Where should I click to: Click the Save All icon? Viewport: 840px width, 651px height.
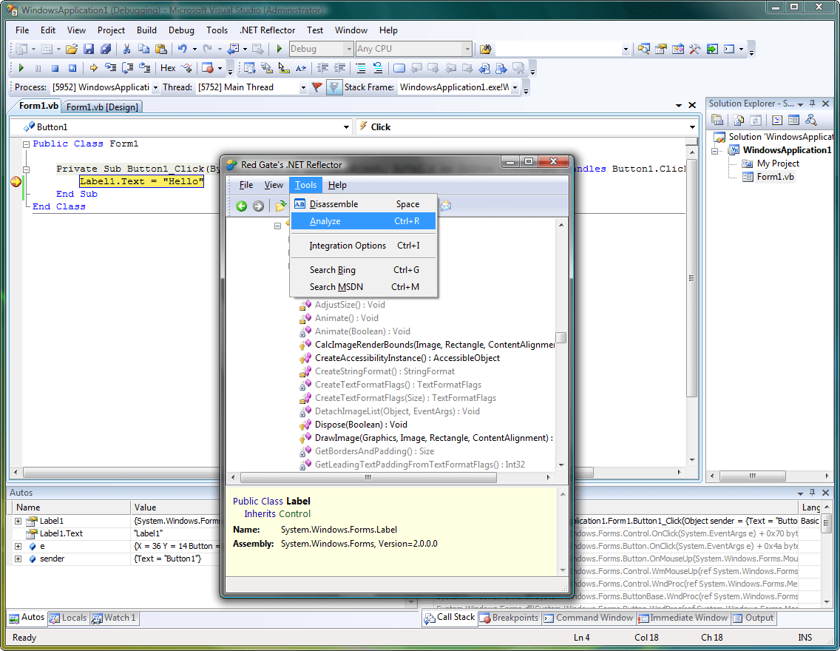[106, 47]
